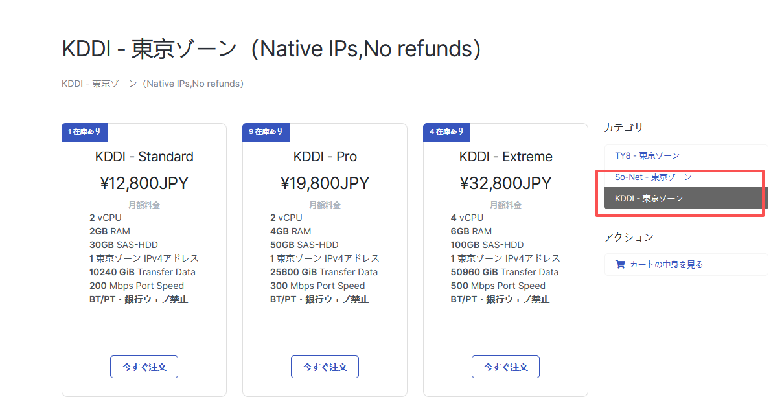The width and height of the screenshot is (771, 406).
Task: Click the "4 在庫あり" badge on KDDI - Extreme
Action: (x=446, y=132)
